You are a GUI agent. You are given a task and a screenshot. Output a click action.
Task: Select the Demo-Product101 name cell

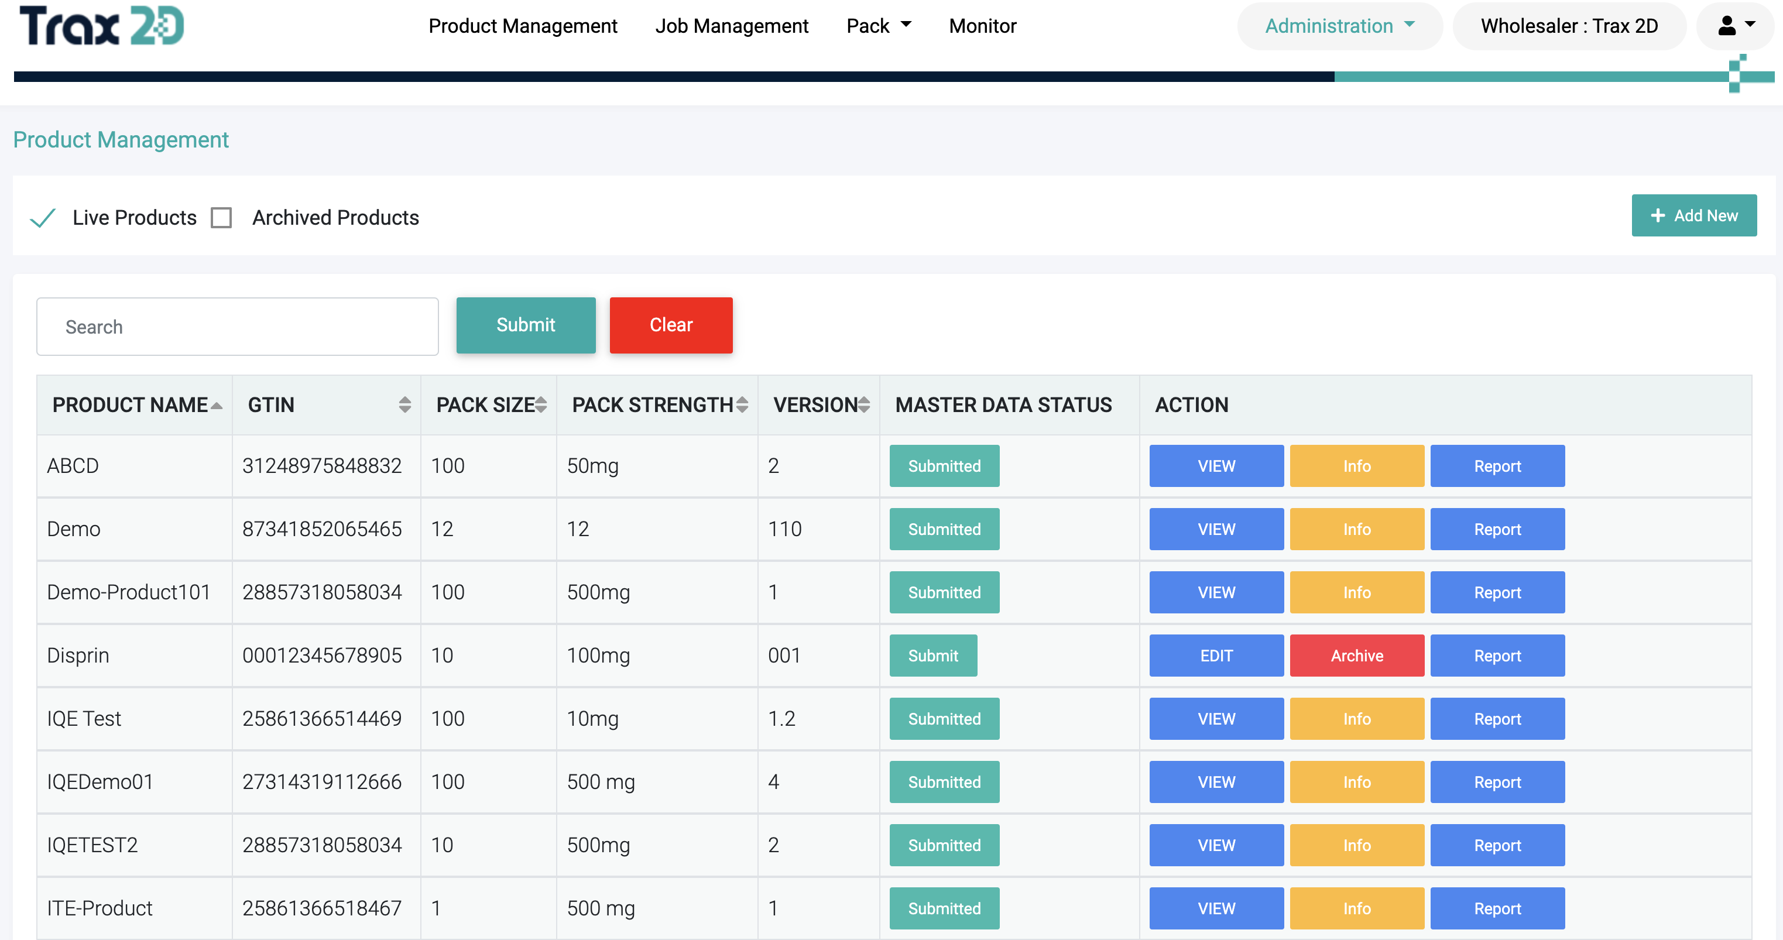click(x=134, y=592)
